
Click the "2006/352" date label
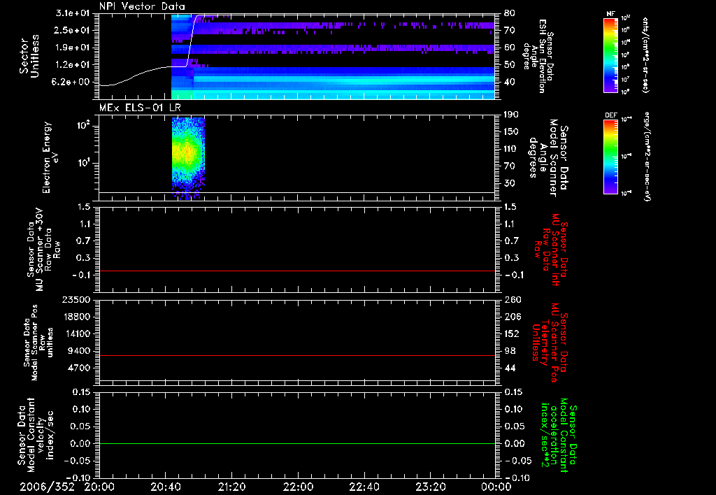(47, 487)
